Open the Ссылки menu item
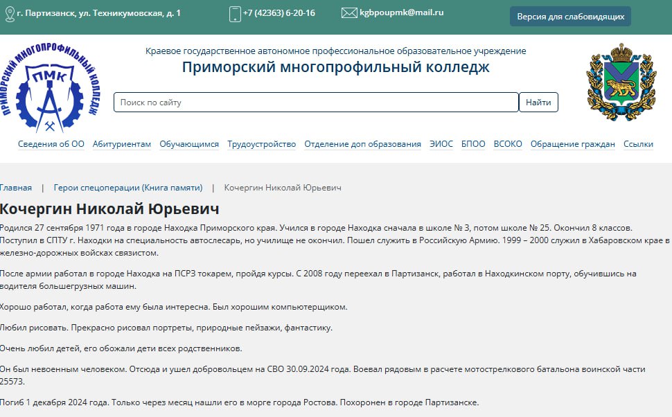The image size is (672, 417). tap(638, 144)
